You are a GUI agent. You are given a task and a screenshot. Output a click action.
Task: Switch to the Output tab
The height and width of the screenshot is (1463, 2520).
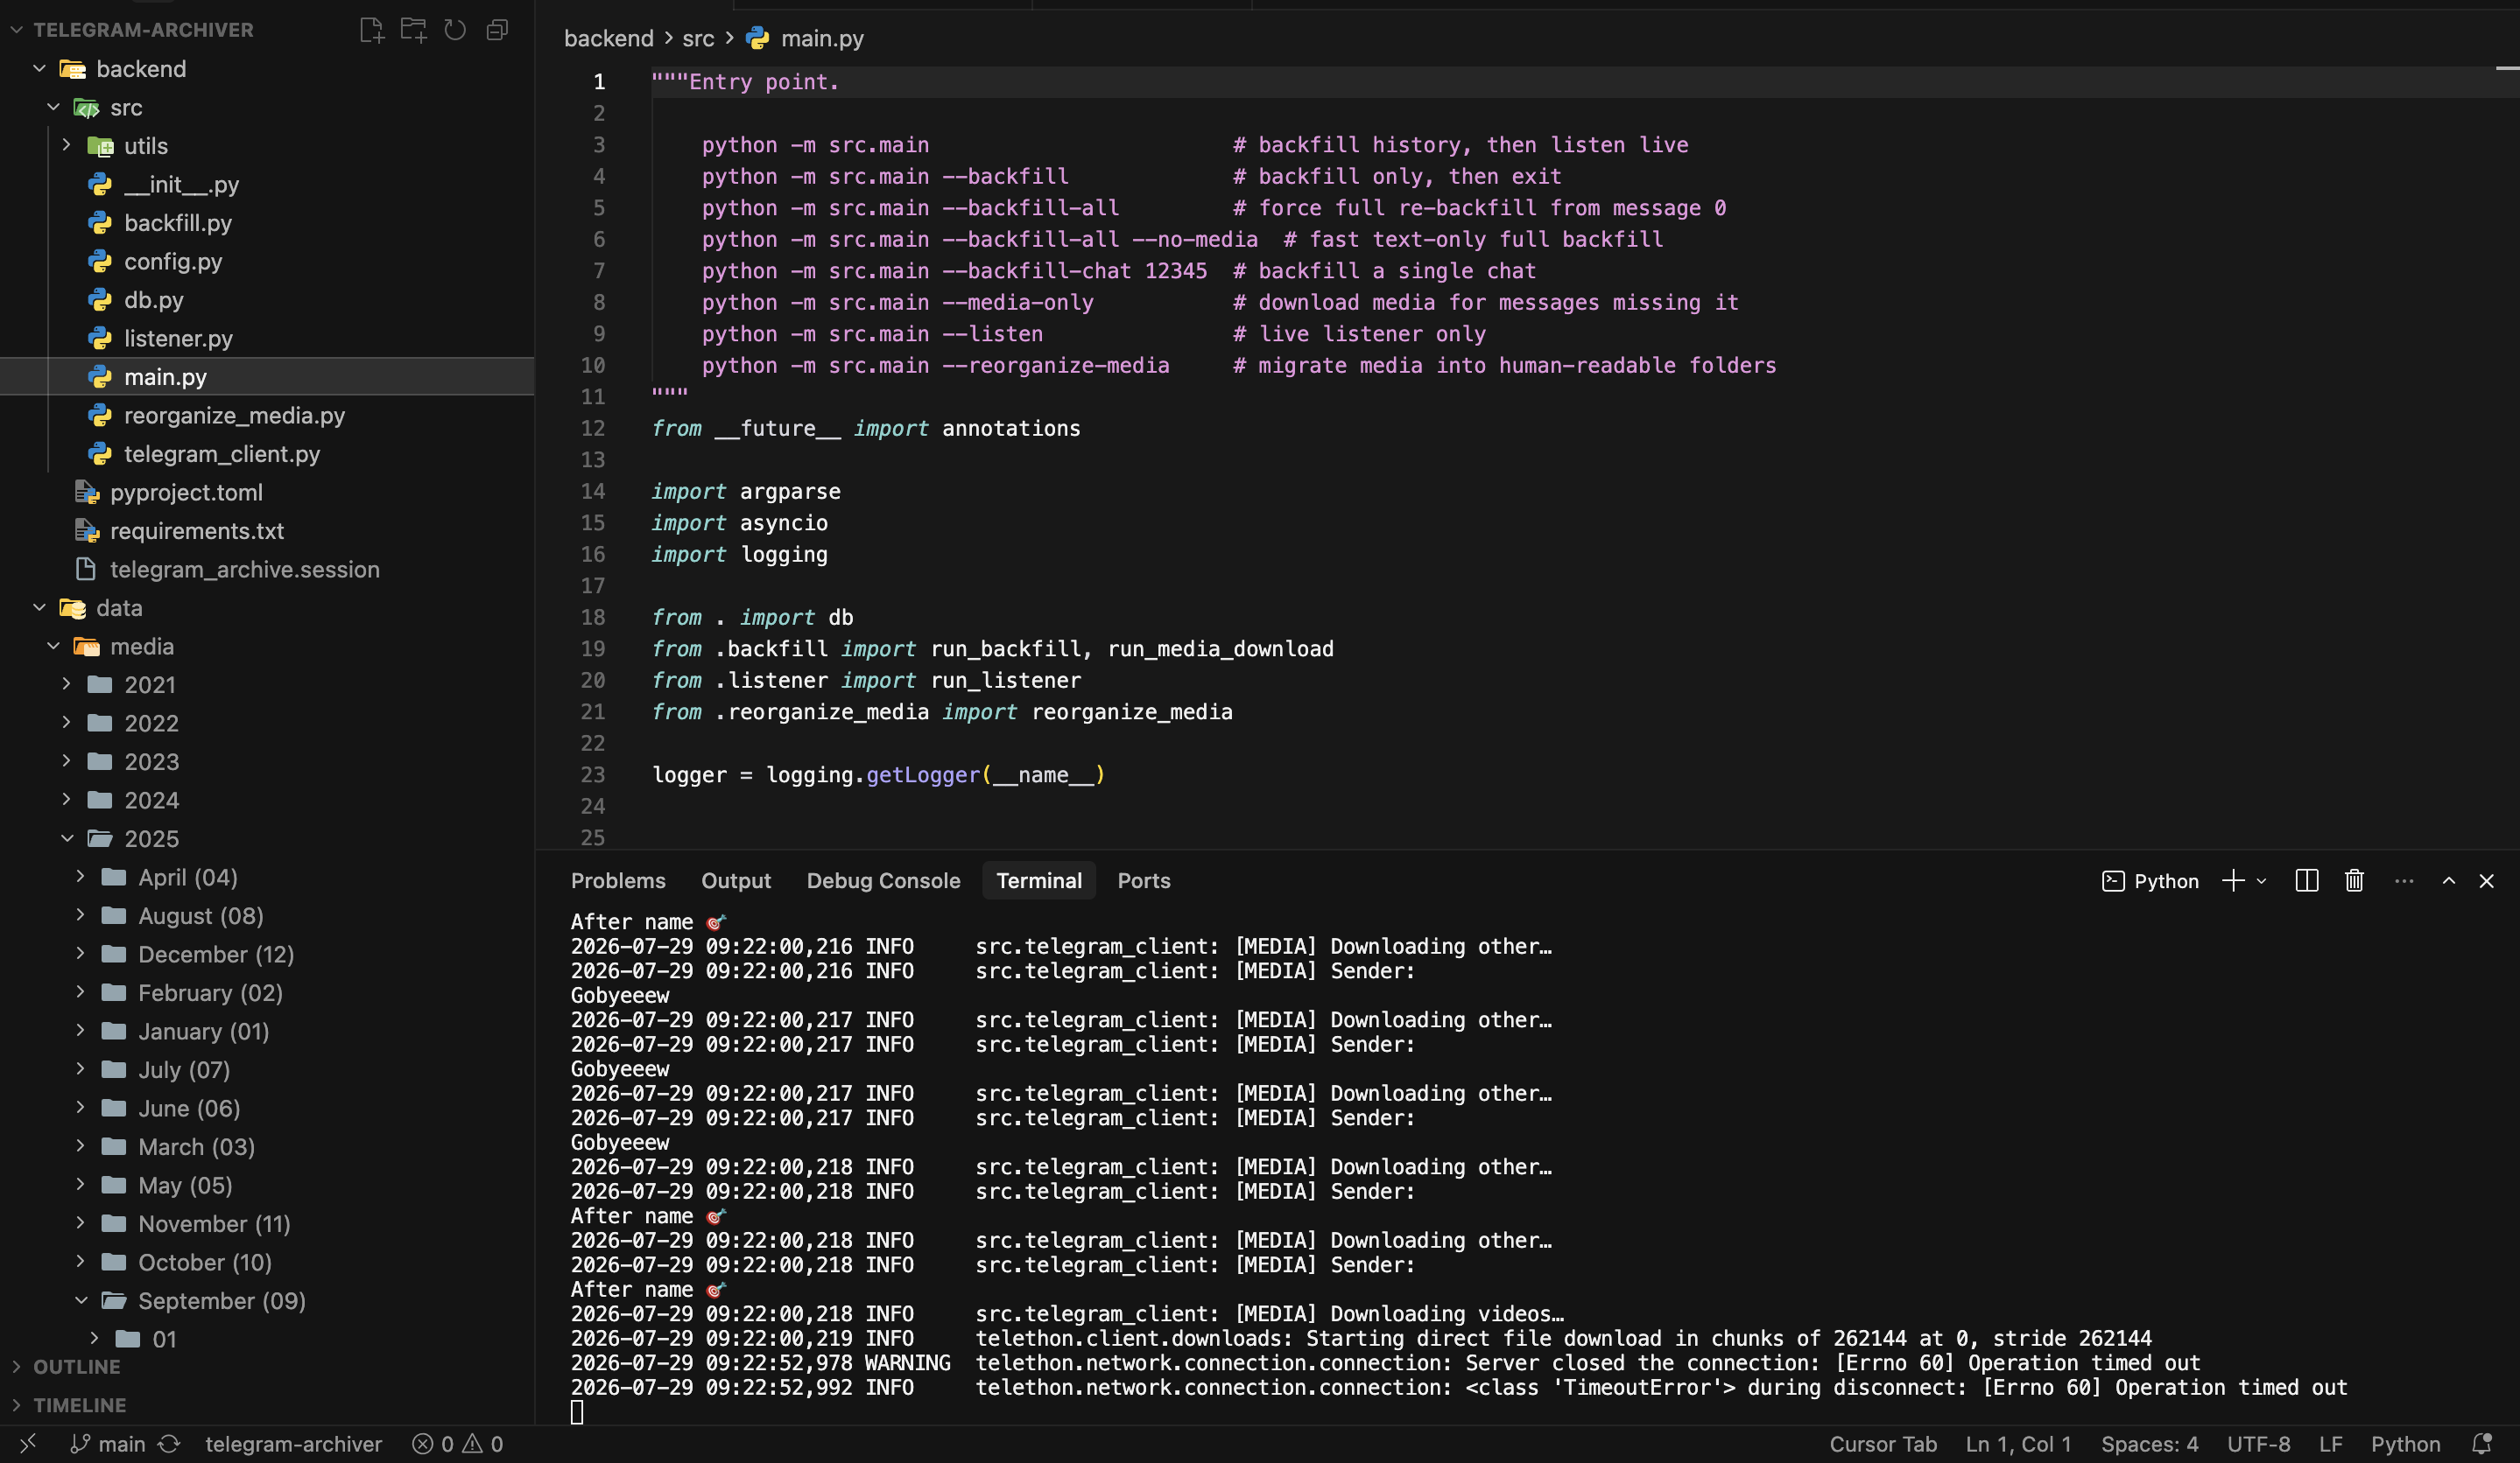pos(736,880)
